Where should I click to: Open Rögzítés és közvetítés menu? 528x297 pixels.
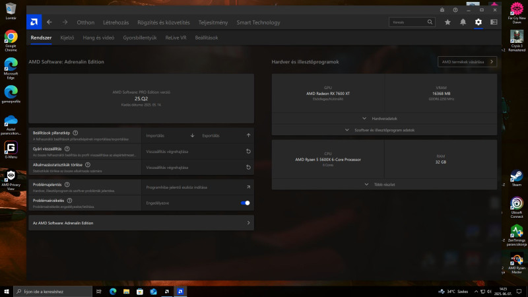(x=164, y=22)
